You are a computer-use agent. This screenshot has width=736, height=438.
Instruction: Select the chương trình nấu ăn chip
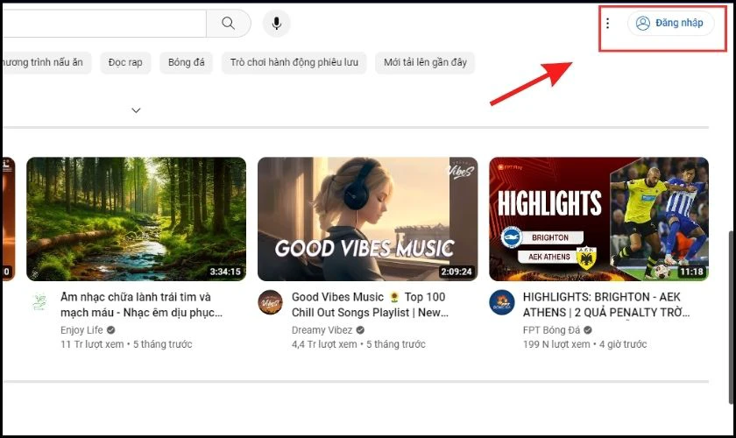pos(46,62)
